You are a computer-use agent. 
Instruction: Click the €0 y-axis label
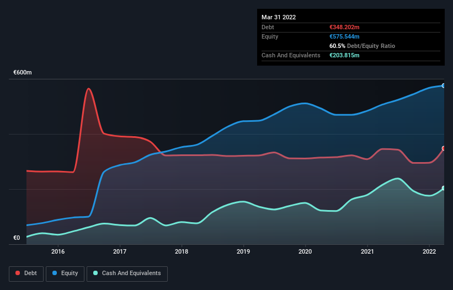[x=17, y=238]
